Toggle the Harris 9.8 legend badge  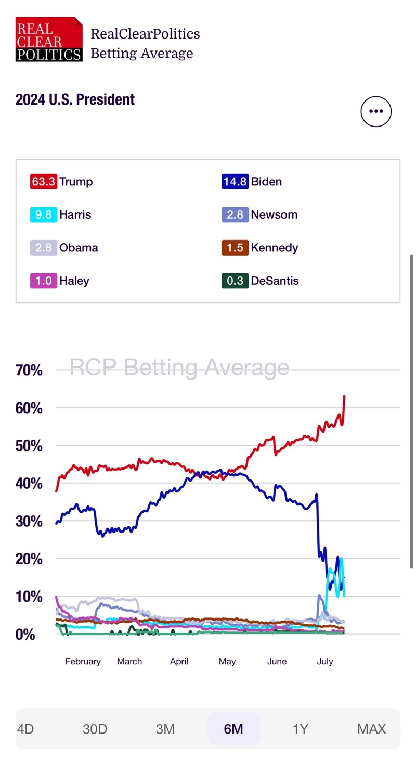(44, 214)
